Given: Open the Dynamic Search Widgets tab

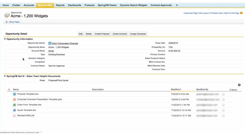Looking at the screenshot, I should coord(133,5).
